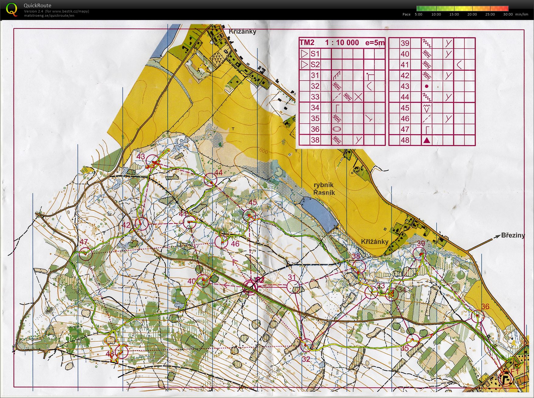Image resolution: width=534 pixels, height=398 pixels.
Task: Click the pace color gradient bar
Action: coord(462,9)
